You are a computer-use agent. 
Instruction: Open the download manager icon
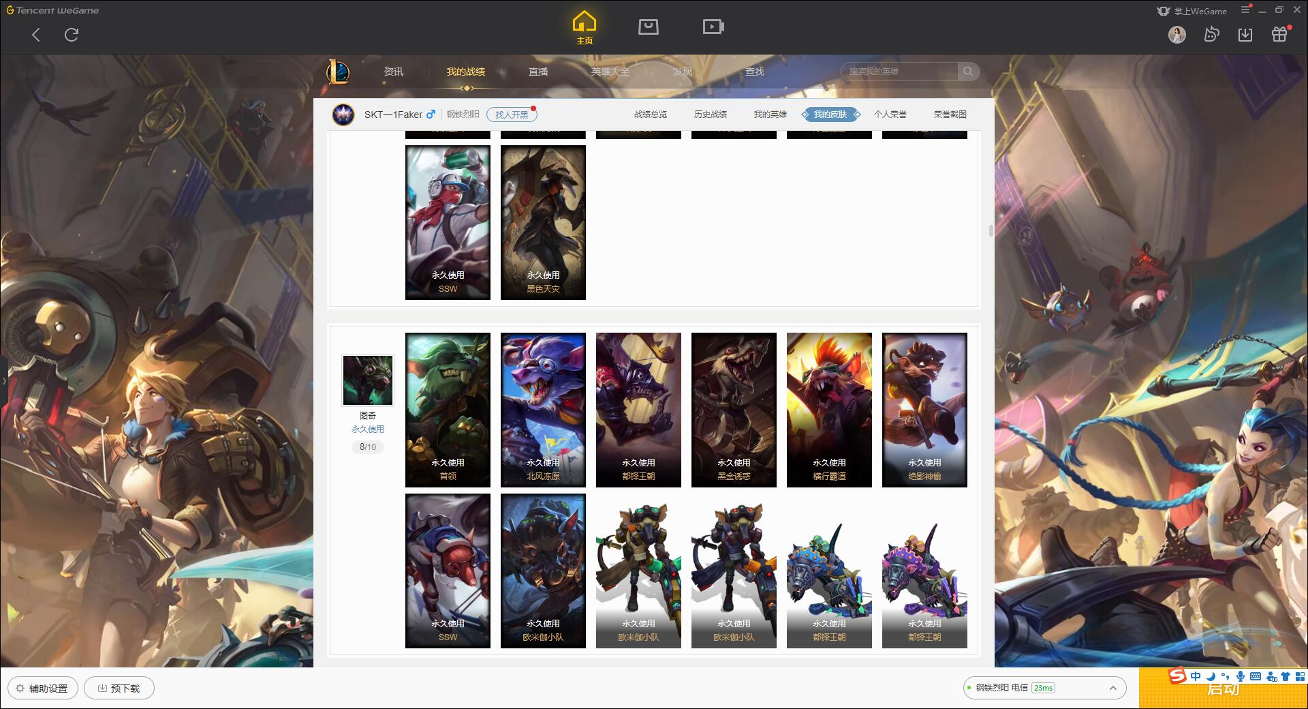tap(1245, 35)
